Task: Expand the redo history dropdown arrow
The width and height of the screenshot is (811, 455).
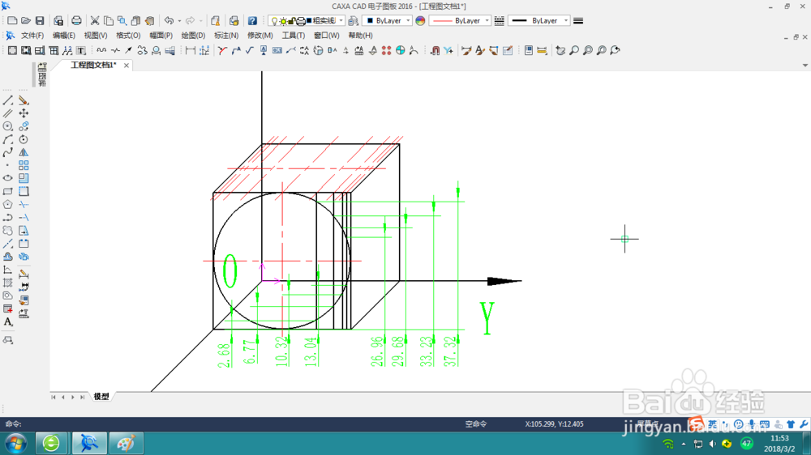Action: (x=201, y=21)
